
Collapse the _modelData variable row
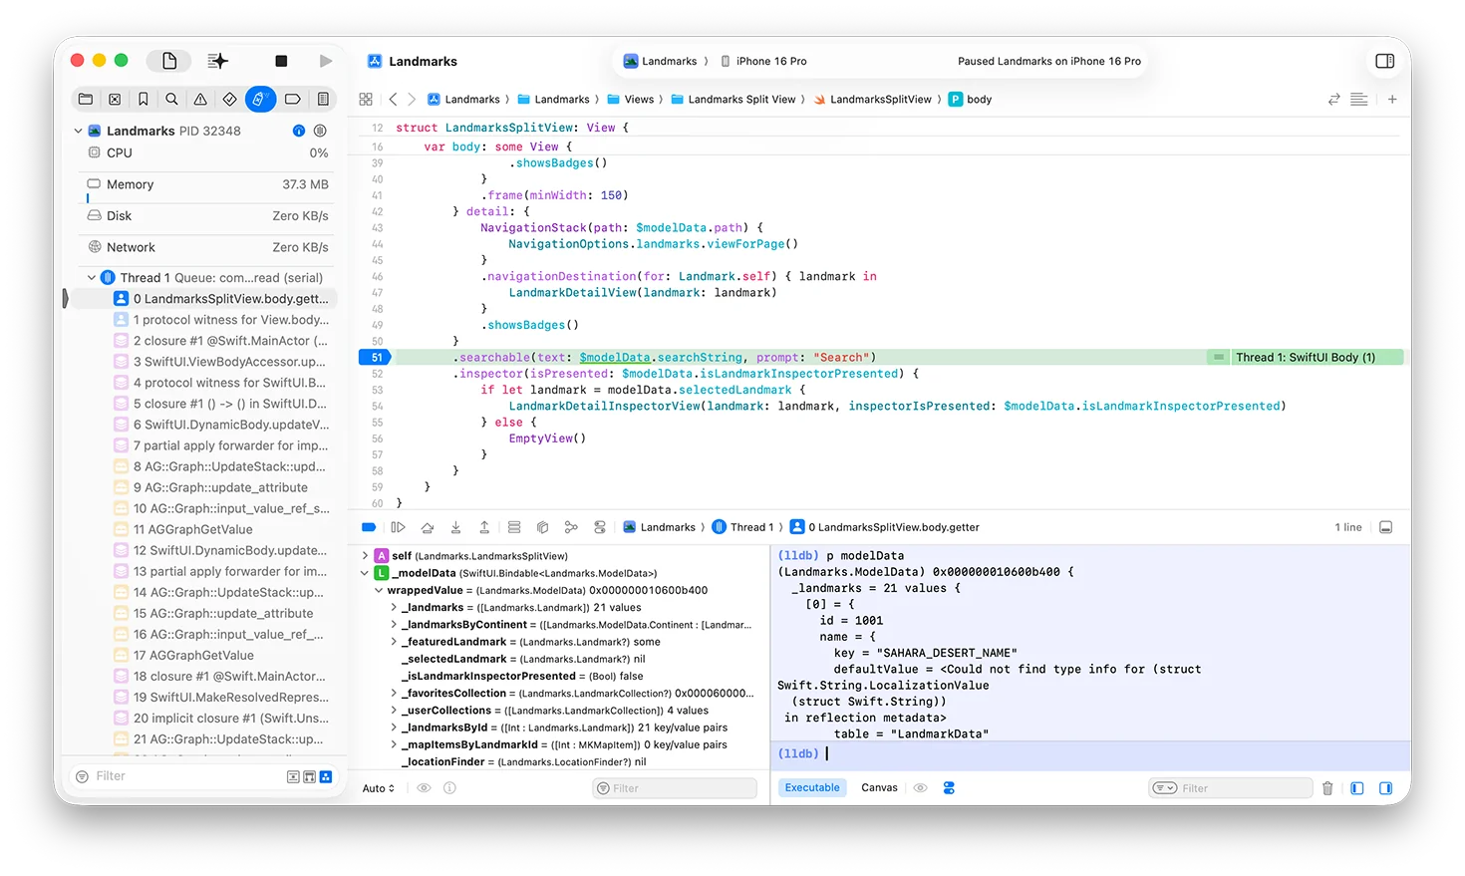(x=365, y=573)
